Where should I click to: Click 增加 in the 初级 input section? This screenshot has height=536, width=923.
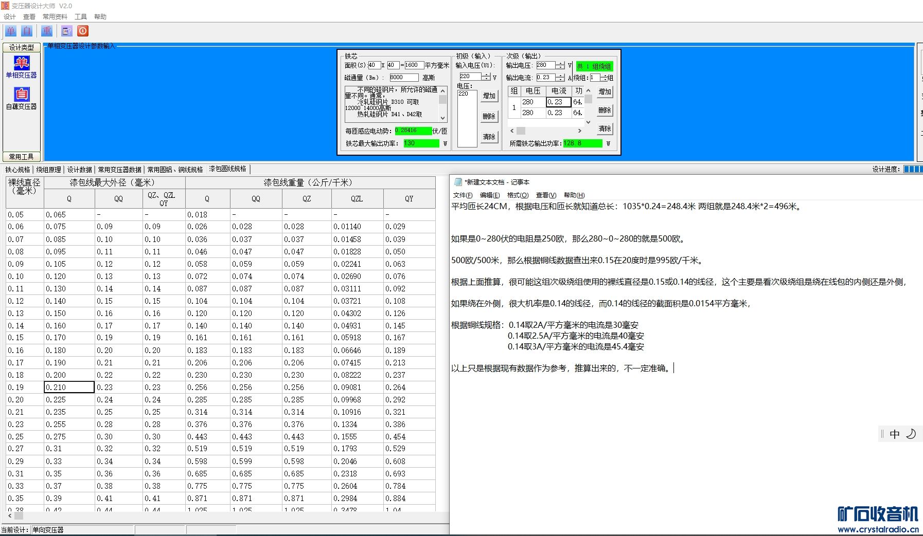pyautogui.click(x=489, y=96)
